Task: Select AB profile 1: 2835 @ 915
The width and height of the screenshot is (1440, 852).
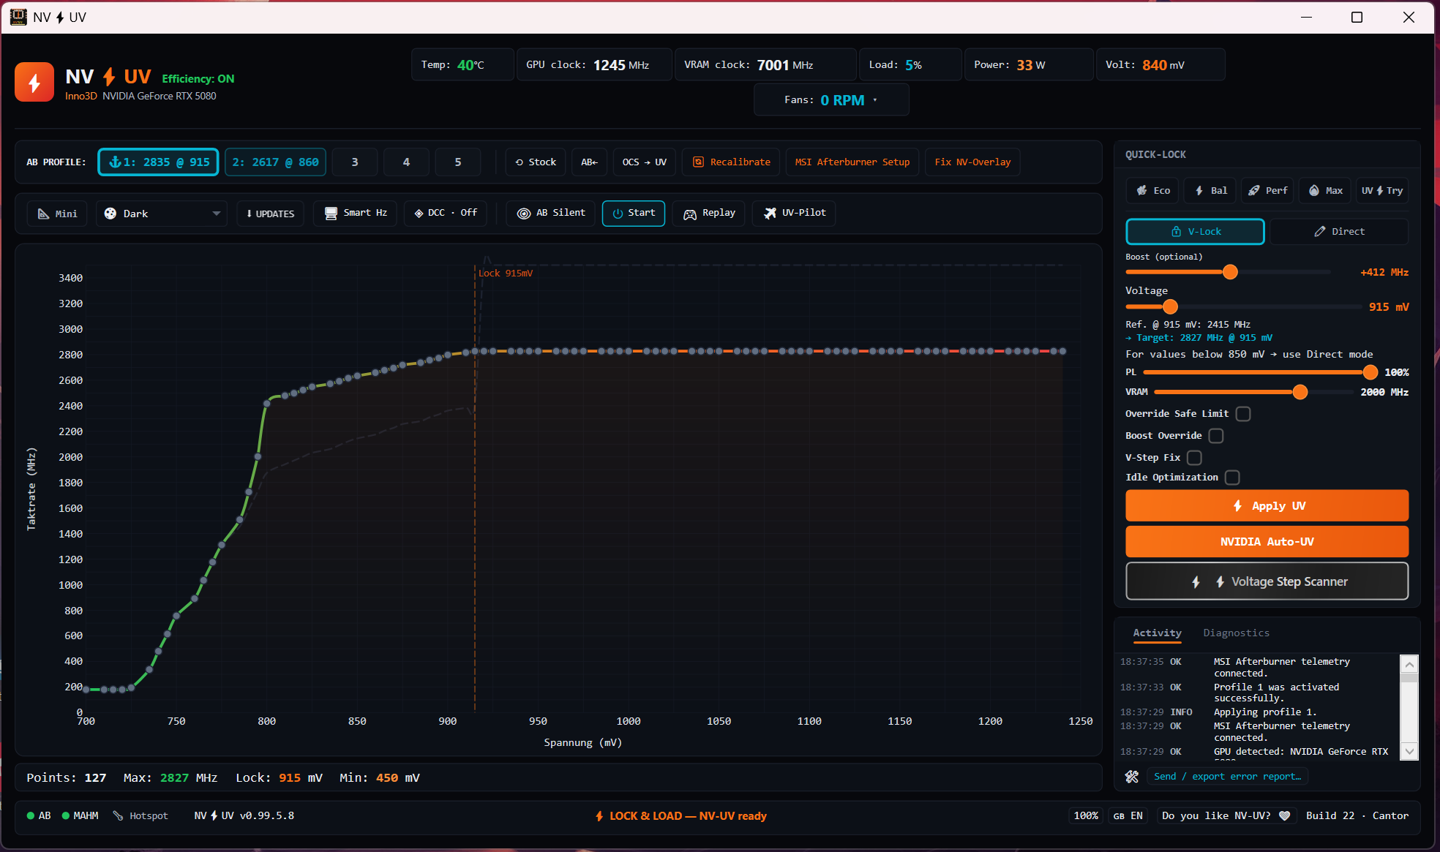Action: click(159, 162)
